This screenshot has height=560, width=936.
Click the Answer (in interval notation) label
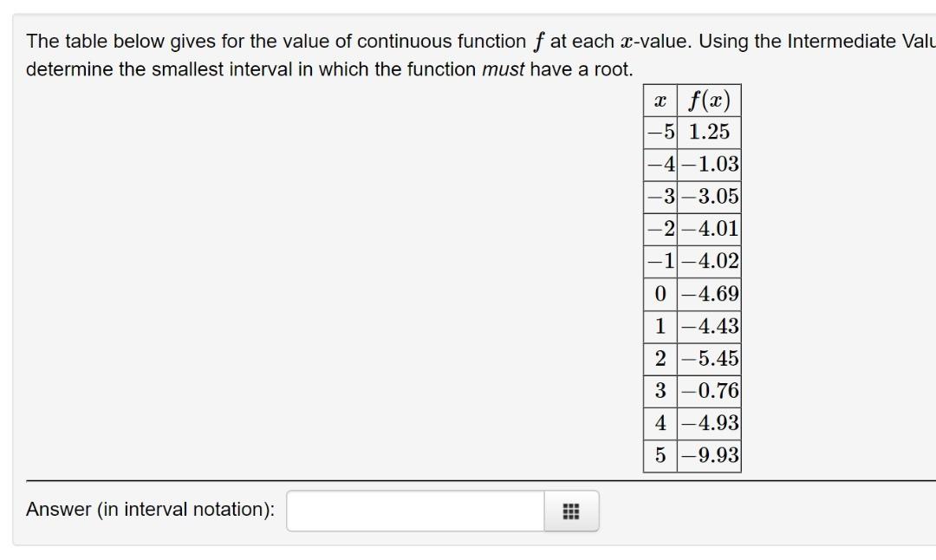(x=152, y=510)
